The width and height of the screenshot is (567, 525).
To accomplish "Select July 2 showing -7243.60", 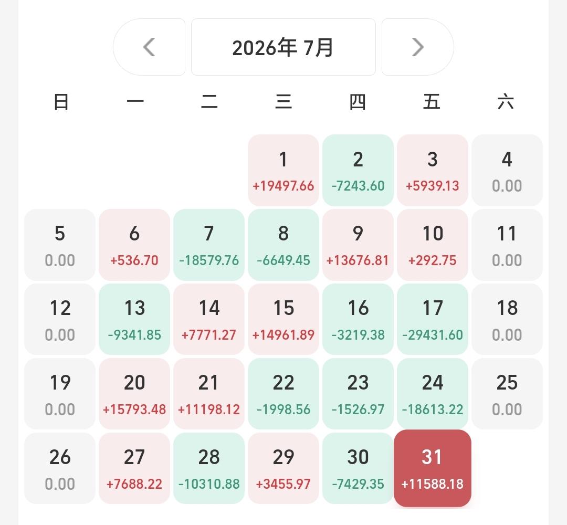I will click(358, 170).
